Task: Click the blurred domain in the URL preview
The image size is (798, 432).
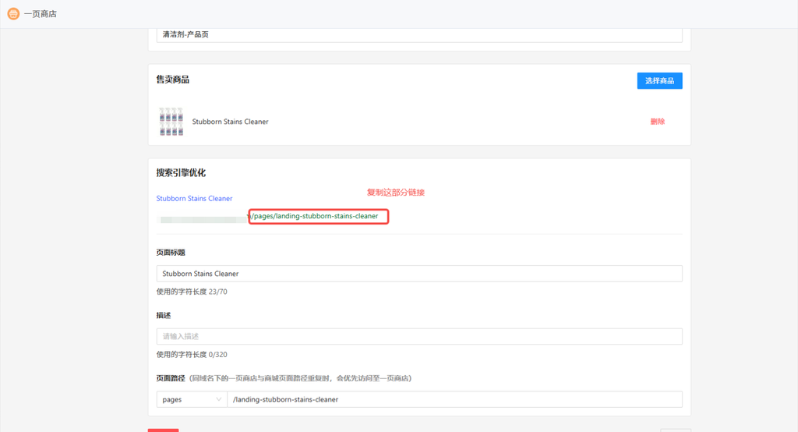Action: tap(201, 220)
